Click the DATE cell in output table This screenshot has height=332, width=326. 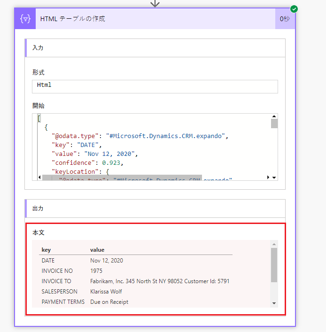coord(48,261)
